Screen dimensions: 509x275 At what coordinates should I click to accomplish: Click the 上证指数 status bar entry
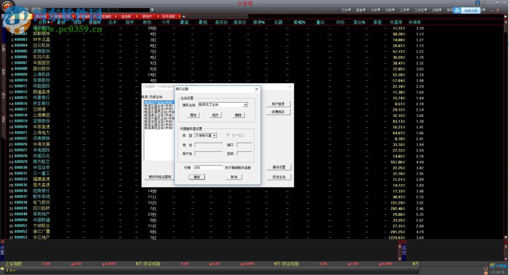(x=14, y=264)
